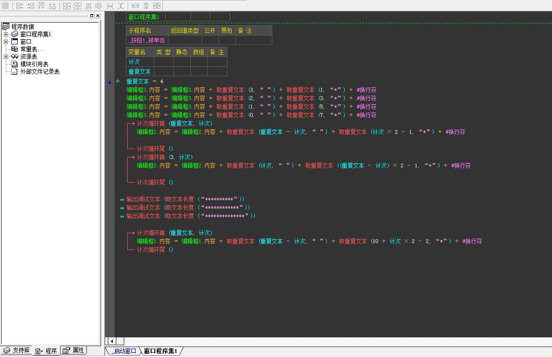
Task: Click the 常量表 cylinders icon
Action: [x=15, y=49]
